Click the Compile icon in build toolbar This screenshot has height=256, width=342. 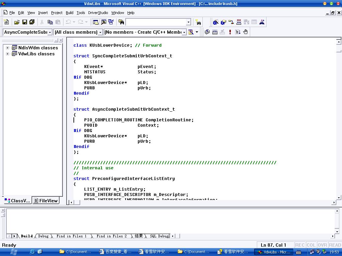(x=207, y=32)
